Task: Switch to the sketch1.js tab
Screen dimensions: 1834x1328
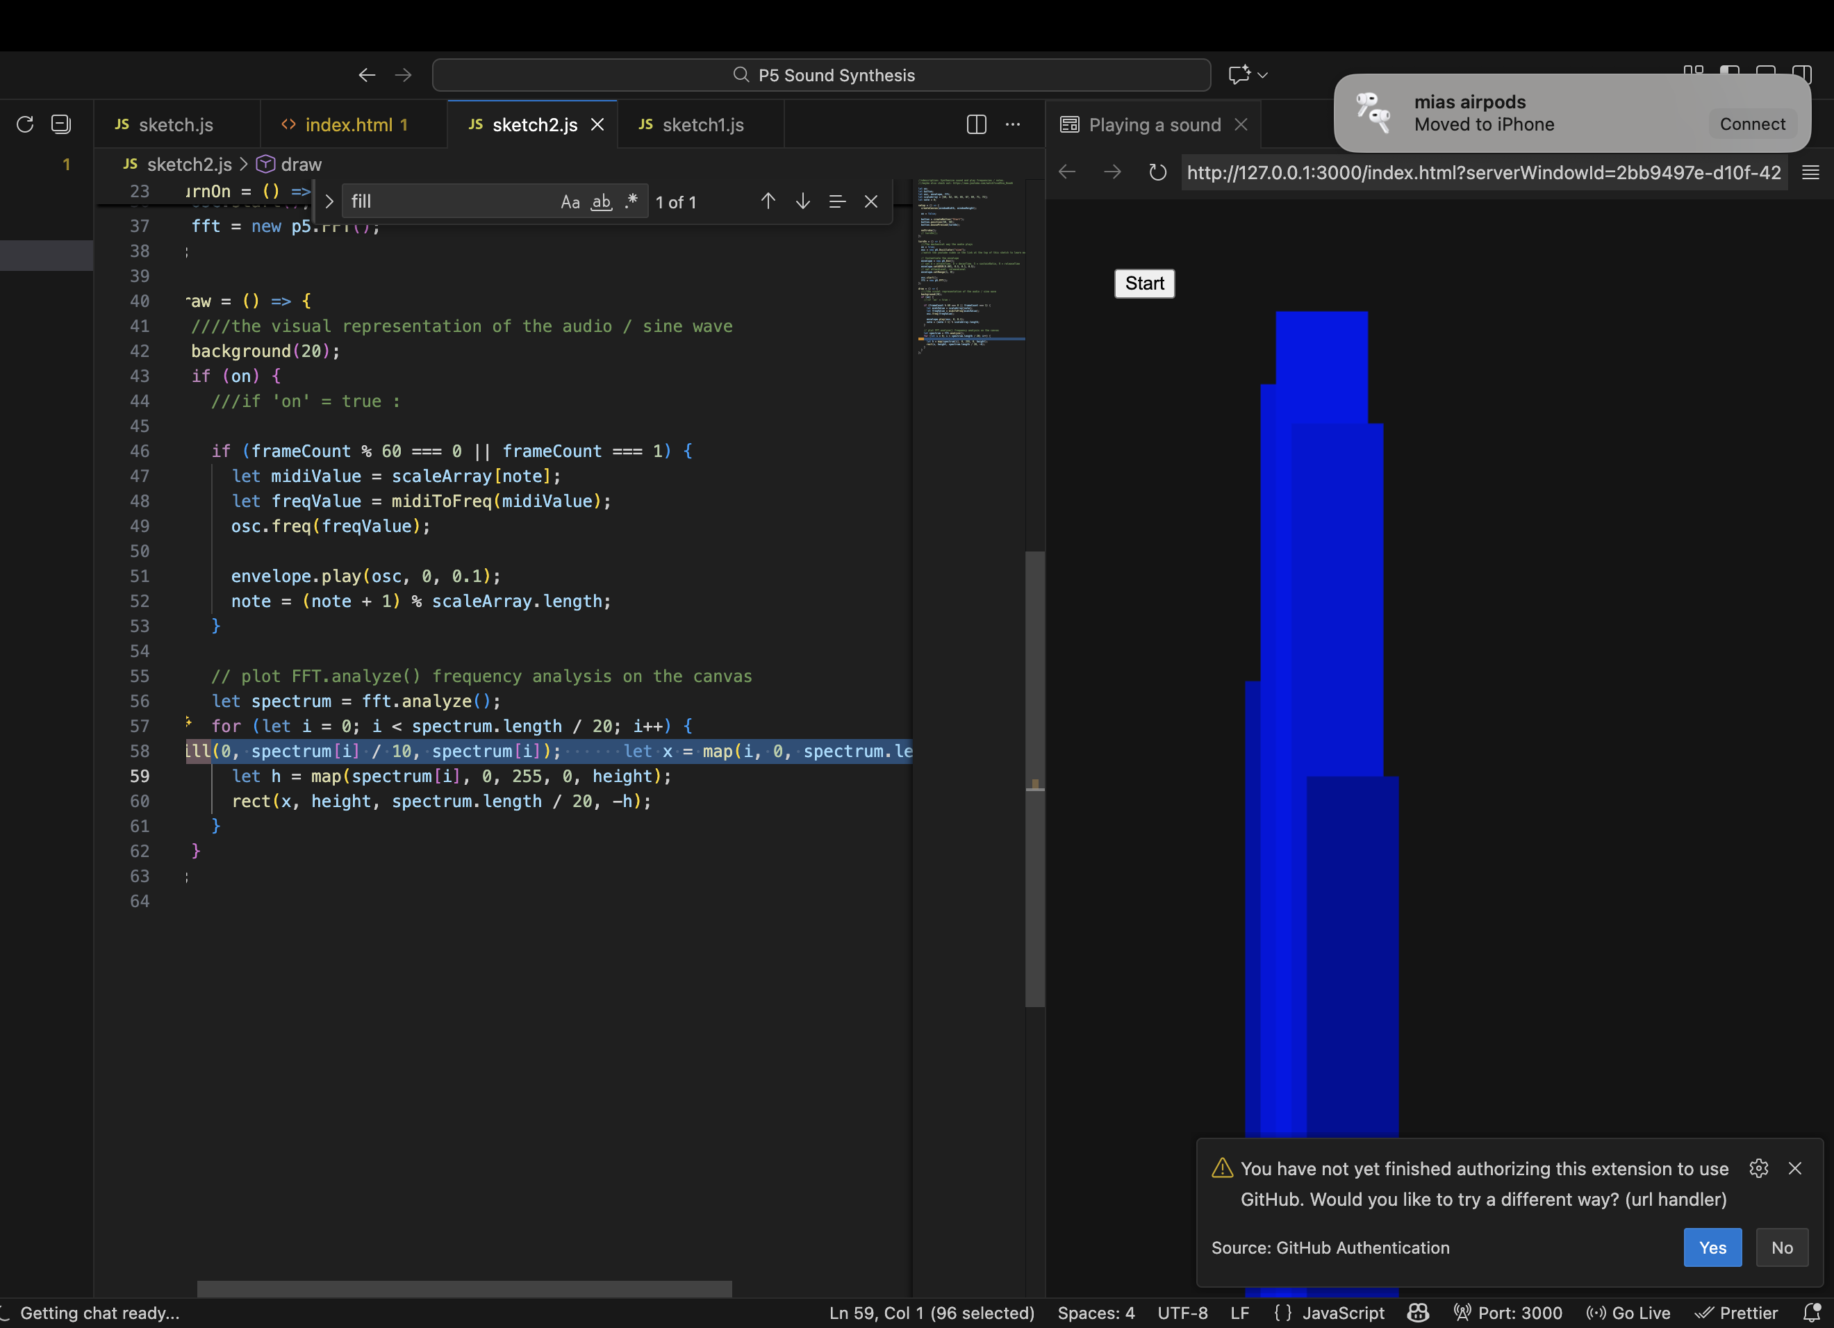Action: [x=700, y=124]
